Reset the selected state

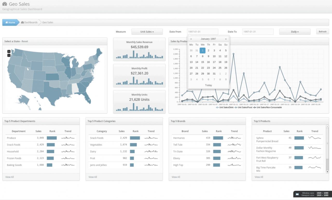tap(25, 41)
